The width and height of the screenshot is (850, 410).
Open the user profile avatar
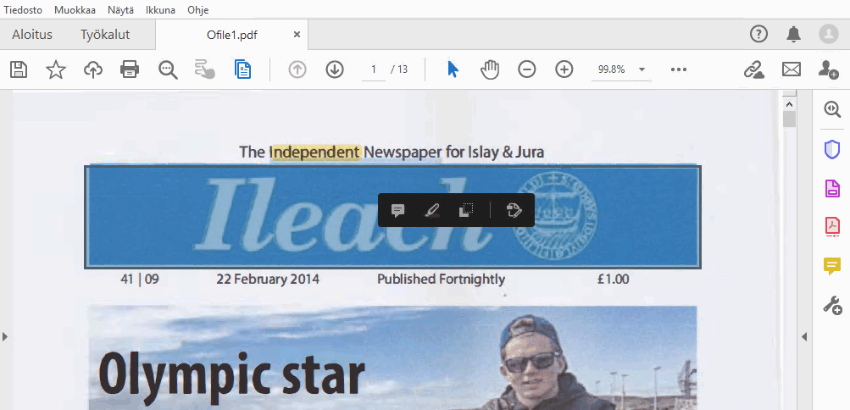pos(829,34)
